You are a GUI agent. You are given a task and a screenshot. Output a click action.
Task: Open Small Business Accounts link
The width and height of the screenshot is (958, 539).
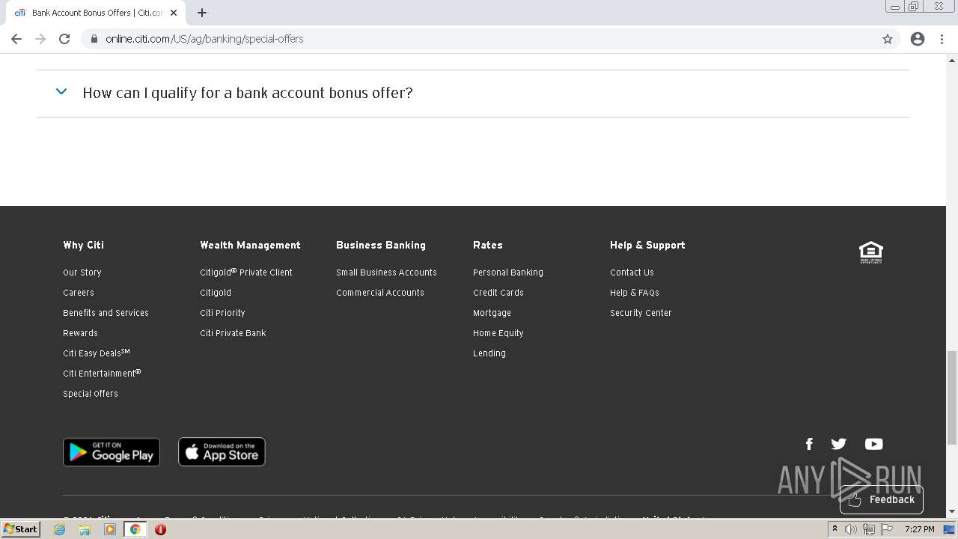[386, 272]
